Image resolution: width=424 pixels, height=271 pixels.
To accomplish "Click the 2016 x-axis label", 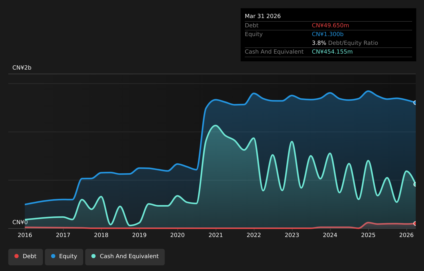I will tap(25, 235).
